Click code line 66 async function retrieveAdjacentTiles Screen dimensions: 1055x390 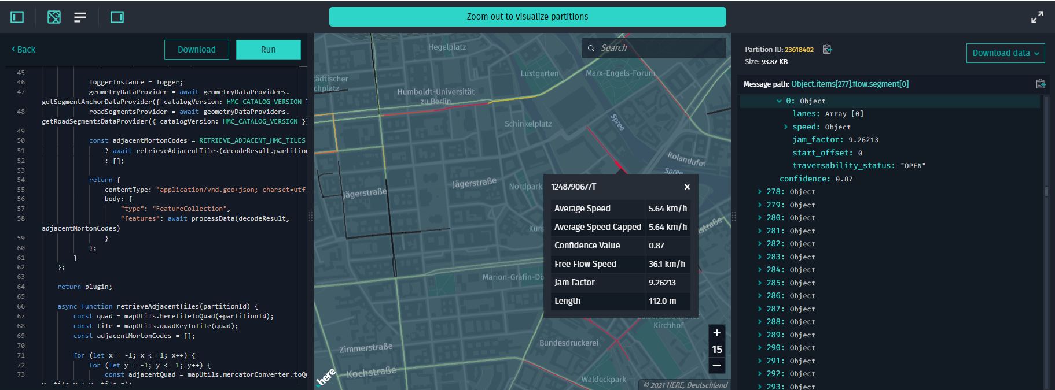[158, 307]
